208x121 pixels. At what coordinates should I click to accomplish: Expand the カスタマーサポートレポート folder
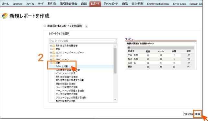tap(51, 53)
